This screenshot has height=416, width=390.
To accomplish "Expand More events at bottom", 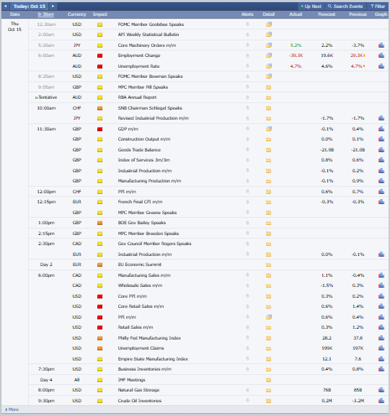I will [x=12, y=410].
